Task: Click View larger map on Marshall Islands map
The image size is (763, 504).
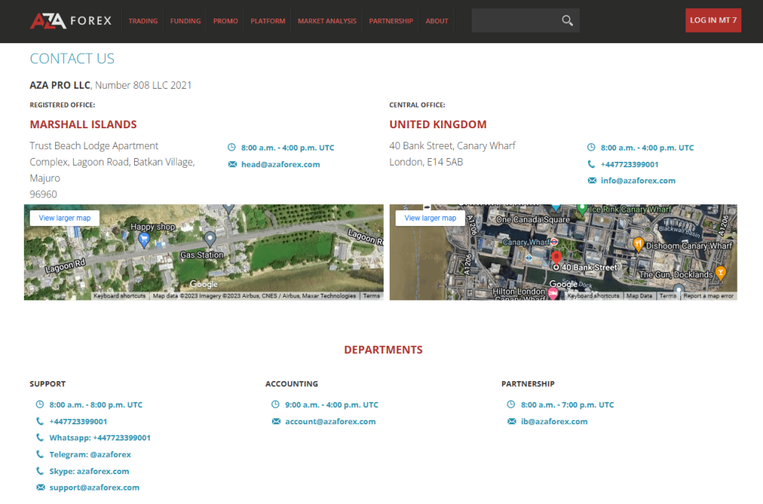Action: [65, 218]
